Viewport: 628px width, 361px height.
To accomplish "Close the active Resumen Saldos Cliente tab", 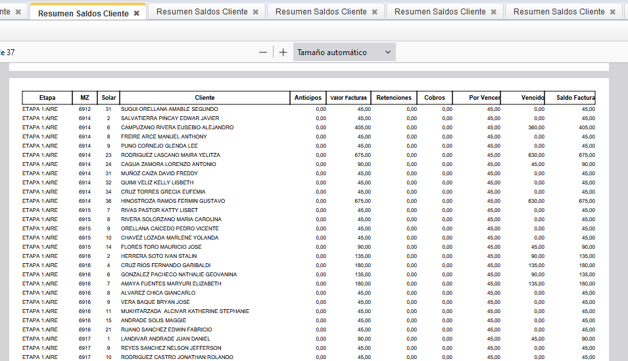I will click(x=137, y=13).
